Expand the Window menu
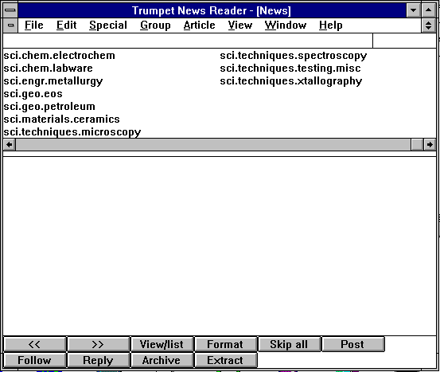The height and width of the screenshot is (372, 440). pos(286,25)
